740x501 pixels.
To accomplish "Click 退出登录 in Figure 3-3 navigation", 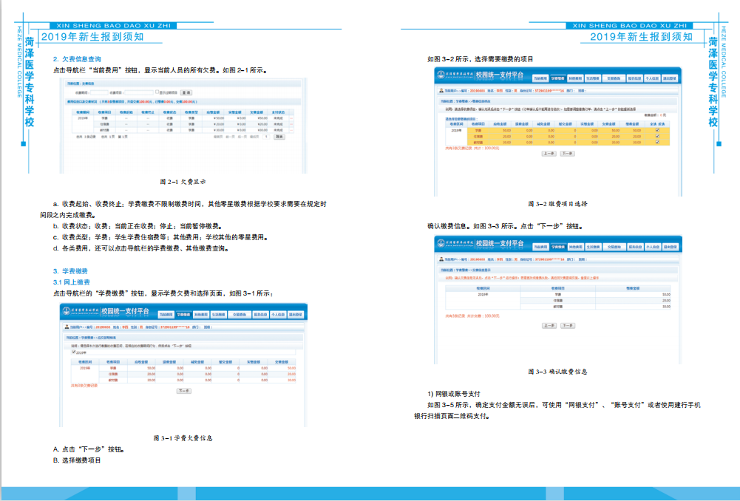I will 670,248.
